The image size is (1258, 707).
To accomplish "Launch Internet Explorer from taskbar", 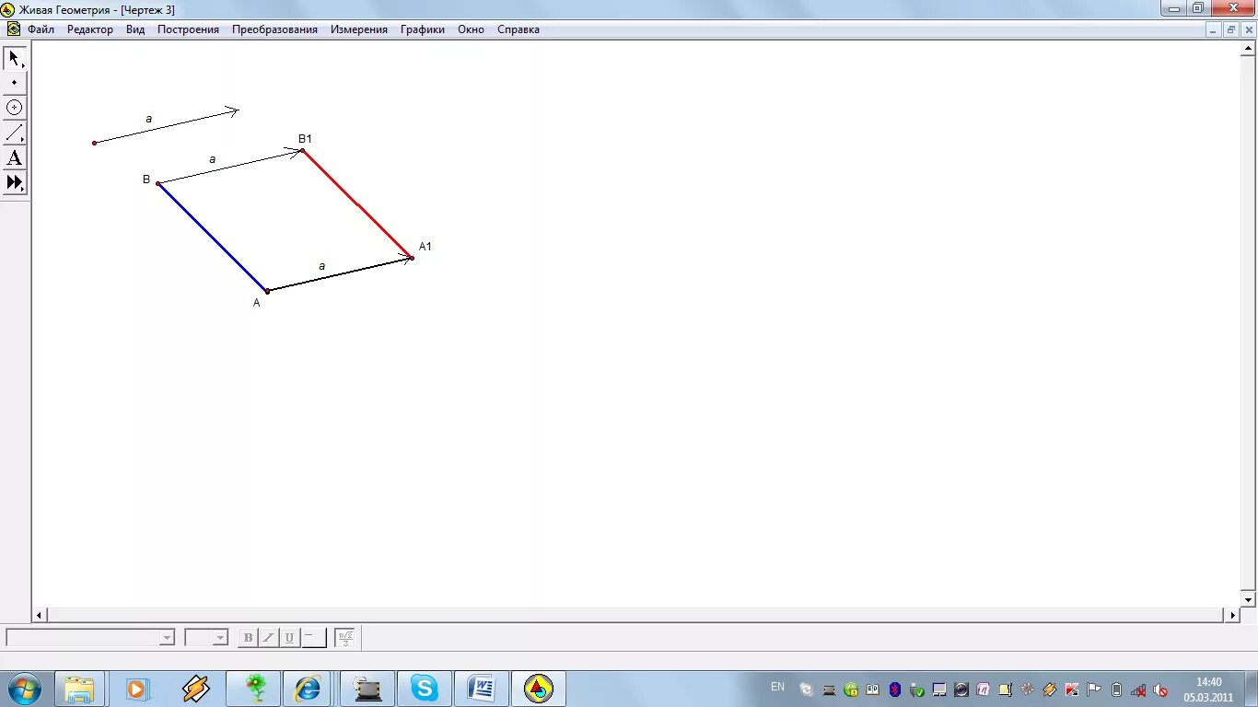I will click(x=307, y=689).
